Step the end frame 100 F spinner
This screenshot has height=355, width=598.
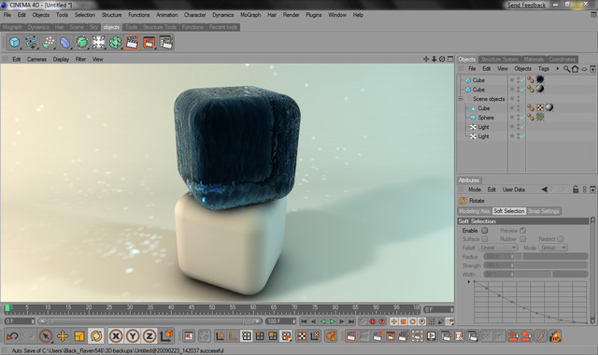(x=293, y=321)
